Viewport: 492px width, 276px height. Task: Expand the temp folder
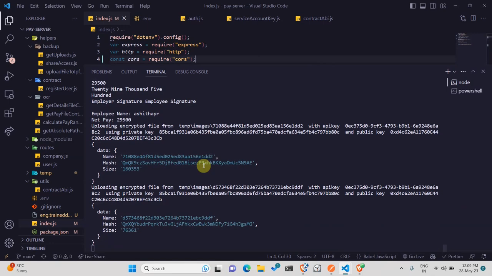point(52,173)
